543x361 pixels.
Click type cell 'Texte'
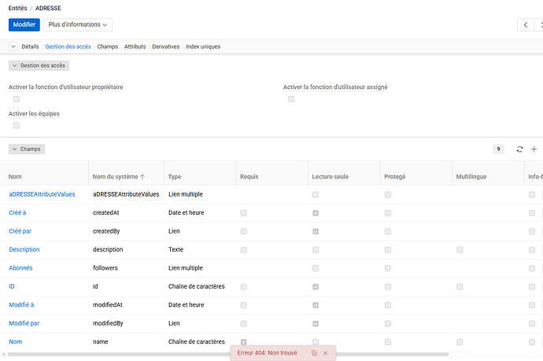pos(176,249)
